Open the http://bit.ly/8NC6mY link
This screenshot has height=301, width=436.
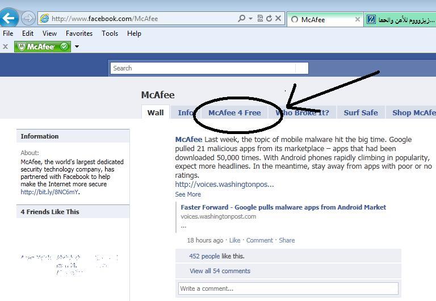pos(49,192)
